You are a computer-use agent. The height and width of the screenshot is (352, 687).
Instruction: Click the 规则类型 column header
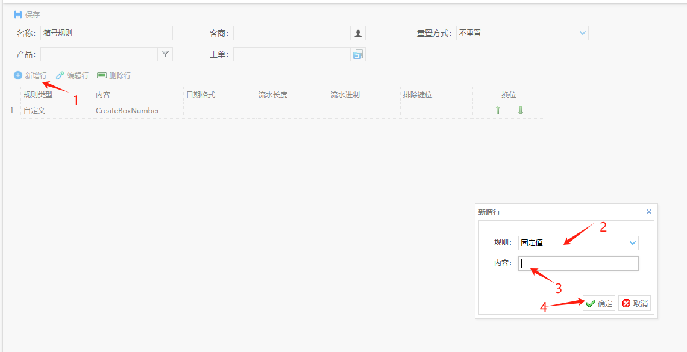[x=38, y=95]
